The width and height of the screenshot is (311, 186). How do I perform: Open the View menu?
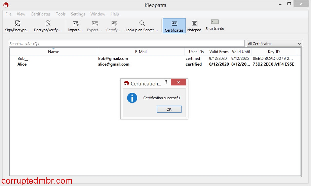[x=21, y=14]
